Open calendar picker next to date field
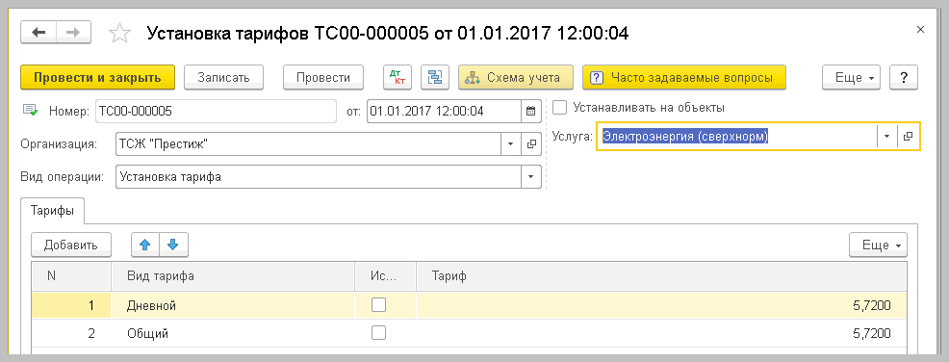 tap(530, 111)
